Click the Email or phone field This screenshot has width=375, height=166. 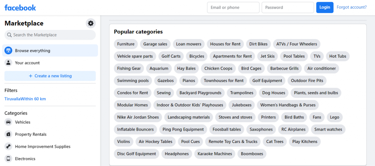[x=233, y=7]
